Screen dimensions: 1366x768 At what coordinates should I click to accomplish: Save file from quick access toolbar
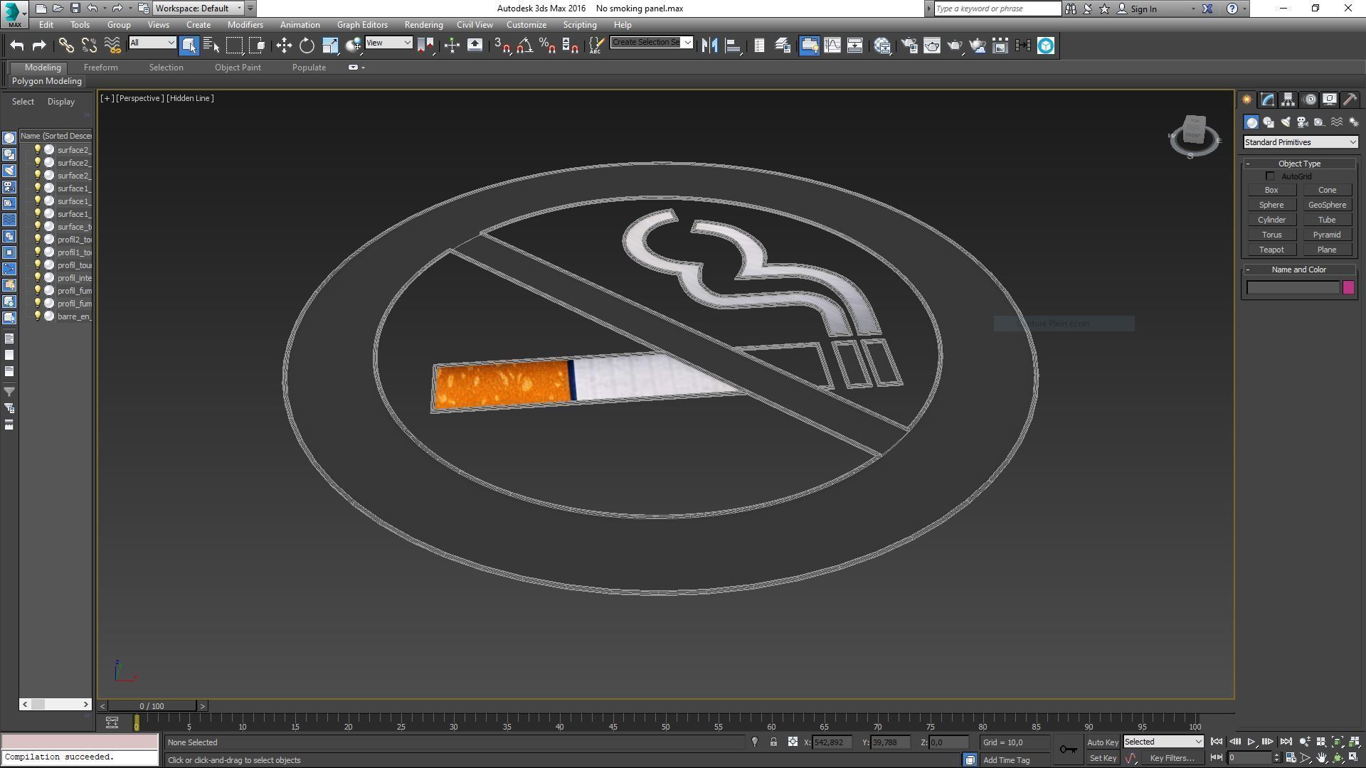click(75, 9)
